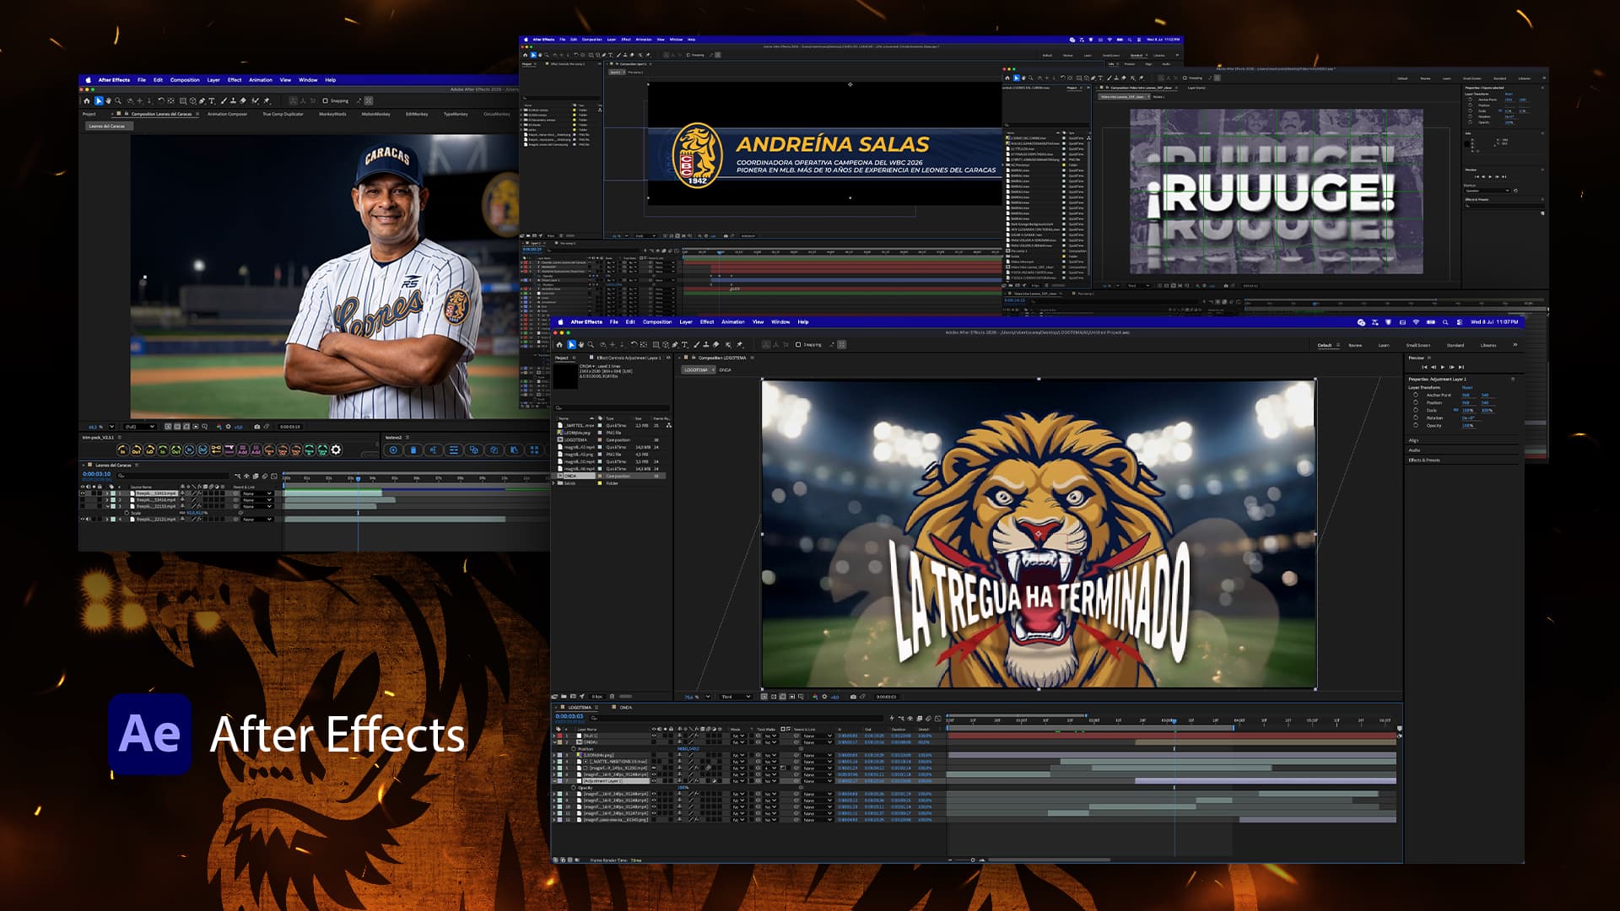The width and height of the screenshot is (1620, 911).
Task: Select Zoom tool in Leones del Caracas window
Action: (118, 100)
